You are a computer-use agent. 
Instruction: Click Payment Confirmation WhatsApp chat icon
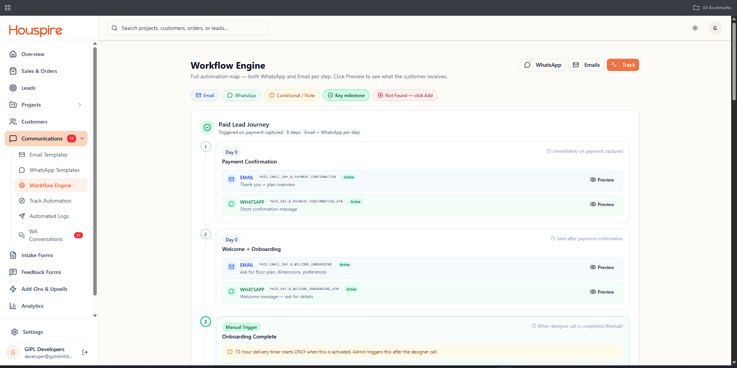tap(231, 204)
